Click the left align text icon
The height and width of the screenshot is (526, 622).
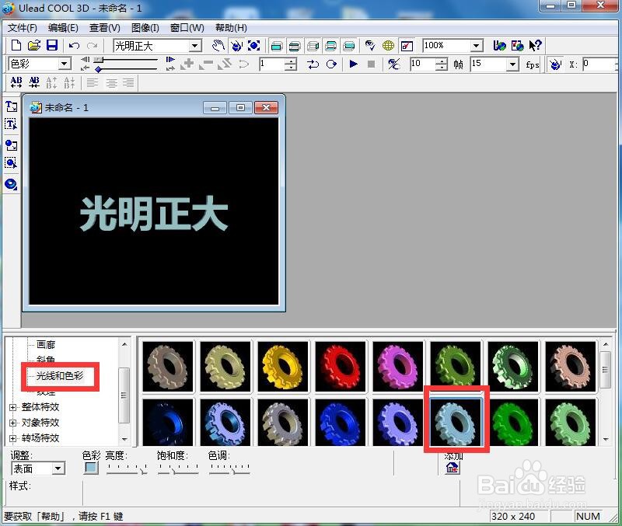click(93, 82)
